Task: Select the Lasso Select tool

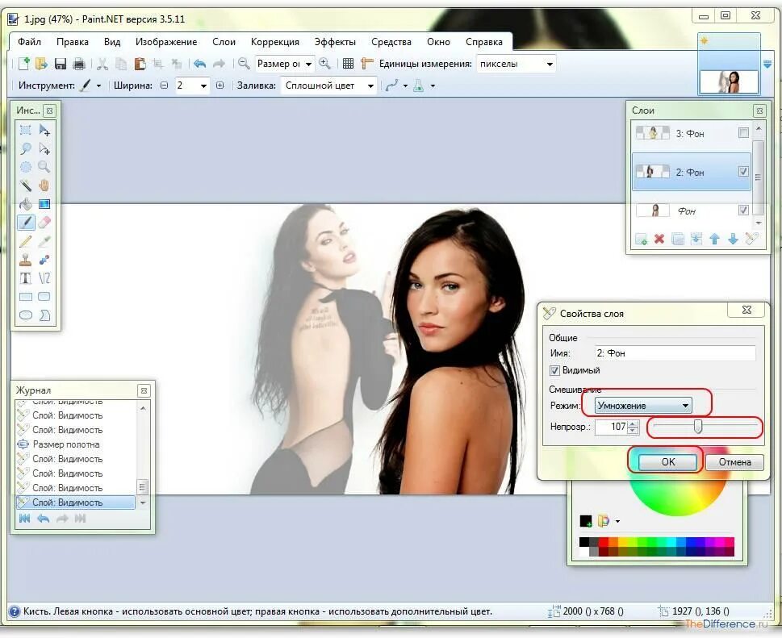Action: tap(26, 148)
